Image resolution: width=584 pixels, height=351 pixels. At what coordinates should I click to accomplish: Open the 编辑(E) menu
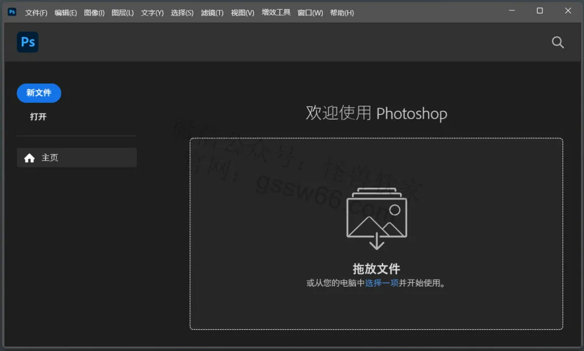point(65,12)
